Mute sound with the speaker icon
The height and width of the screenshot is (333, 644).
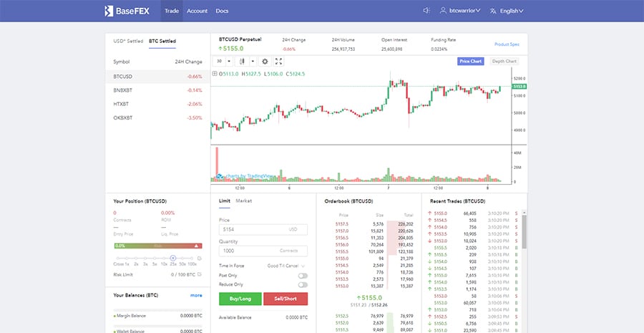pos(426,11)
